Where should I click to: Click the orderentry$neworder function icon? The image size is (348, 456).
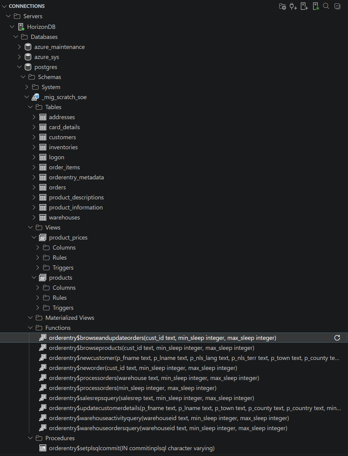tap(43, 368)
